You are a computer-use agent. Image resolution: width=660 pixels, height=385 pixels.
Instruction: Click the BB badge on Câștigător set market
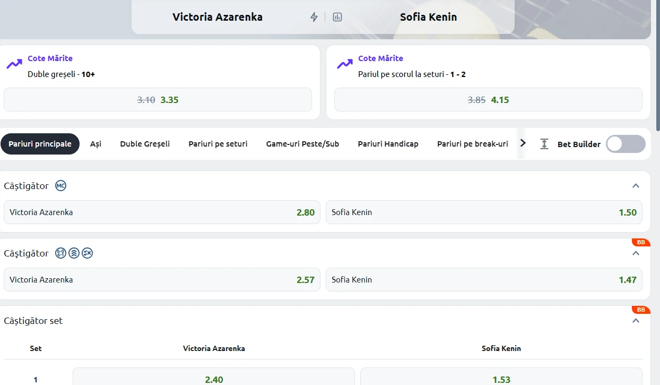pos(641,310)
